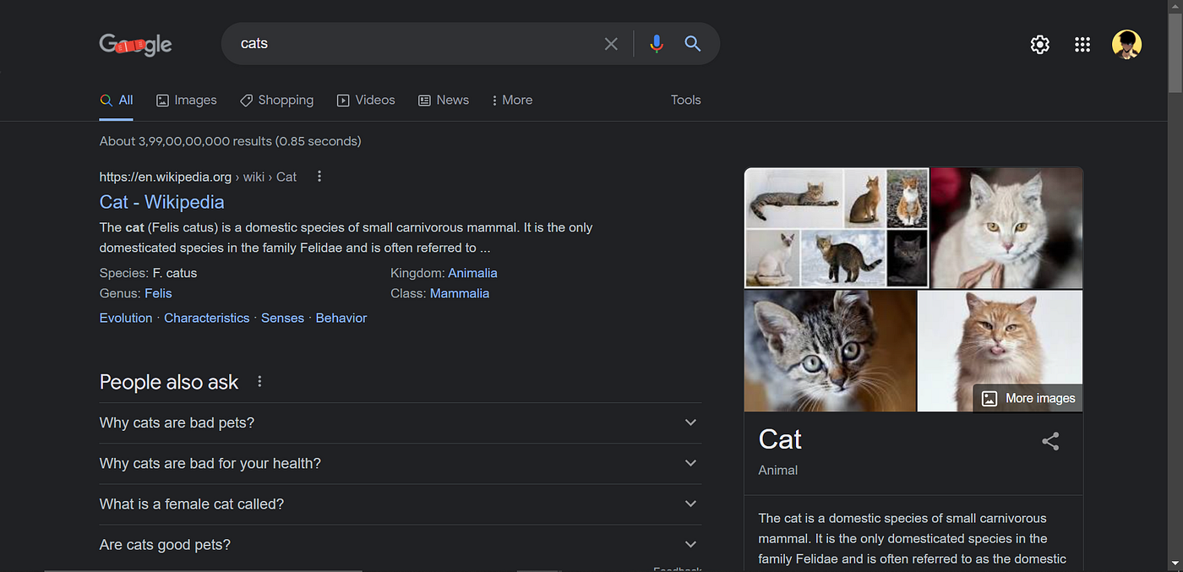The image size is (1183, 572).
Task: Open the News search results tab
Action: pyautogui.click(x=444, y=100)
